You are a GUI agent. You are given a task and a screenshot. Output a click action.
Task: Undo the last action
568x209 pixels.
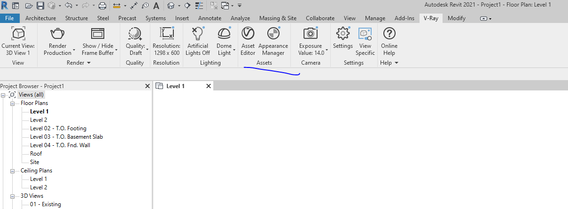coord(69,5)
